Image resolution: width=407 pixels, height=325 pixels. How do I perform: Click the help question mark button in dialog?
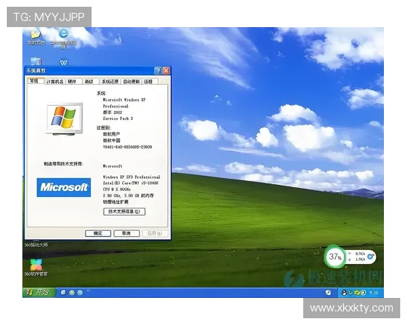[157, 70]
